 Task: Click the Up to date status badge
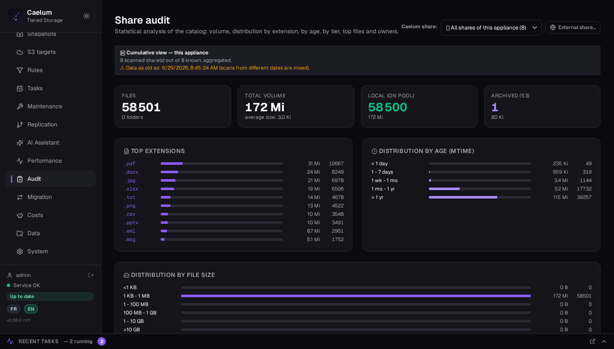click(x=50, y=296)
